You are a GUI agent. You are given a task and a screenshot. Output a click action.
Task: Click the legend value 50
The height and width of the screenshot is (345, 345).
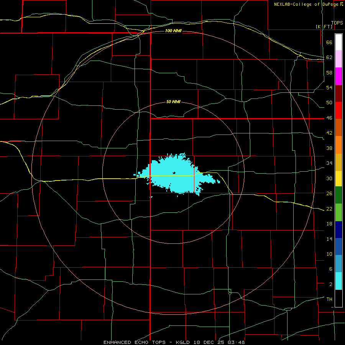(x=329, y=103)
